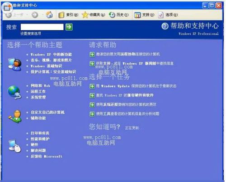Image resolution: width=226 pixels, height=182 pixels.
Task: Close the Help and Support window
Action: coord(219,5)
